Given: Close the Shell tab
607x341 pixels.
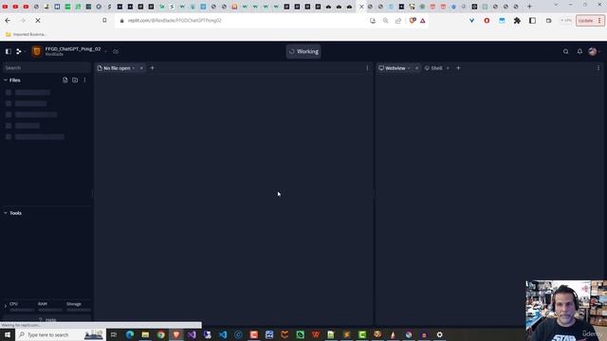Looking at the screenshot, I should click(x=448, y=68).
